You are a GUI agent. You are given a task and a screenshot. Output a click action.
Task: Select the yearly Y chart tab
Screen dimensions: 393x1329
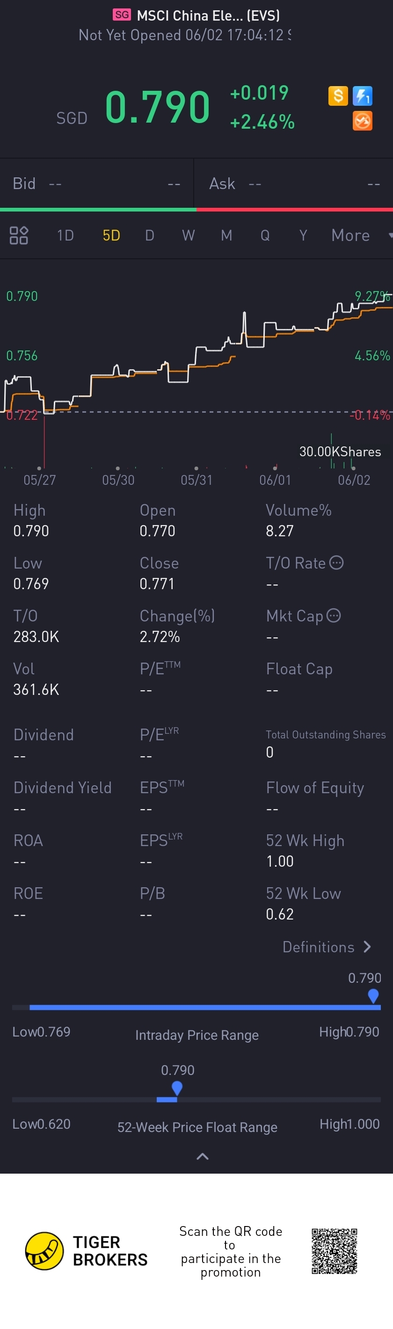(303, 235)
